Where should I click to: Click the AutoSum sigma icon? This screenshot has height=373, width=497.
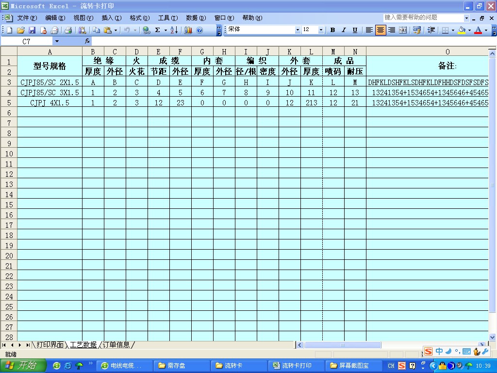[157, 30]
